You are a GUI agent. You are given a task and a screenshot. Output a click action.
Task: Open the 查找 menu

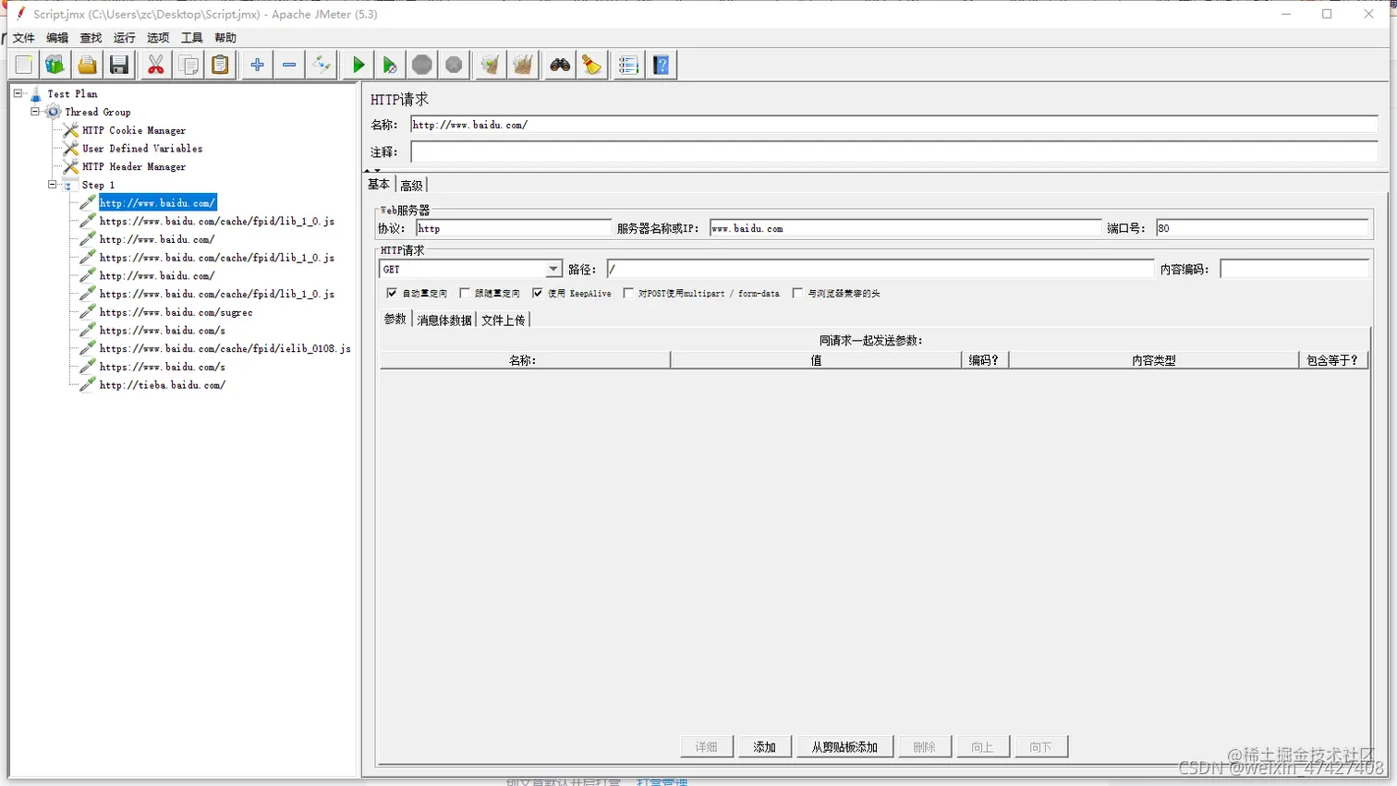pos(91,38)
